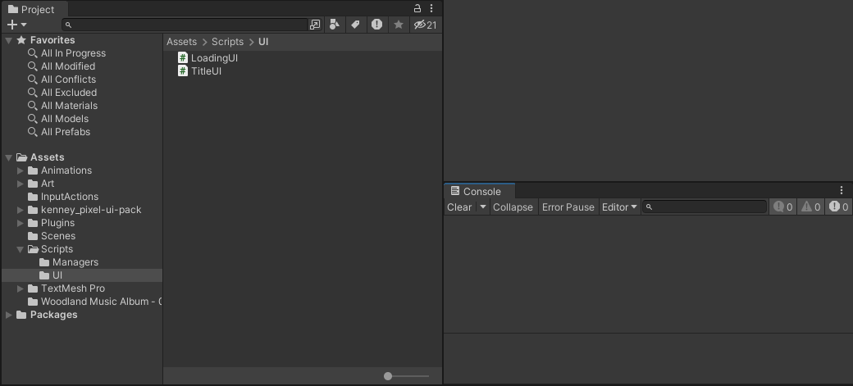
Task: Adjust the asset icon size slider
Action: [388, 376]
